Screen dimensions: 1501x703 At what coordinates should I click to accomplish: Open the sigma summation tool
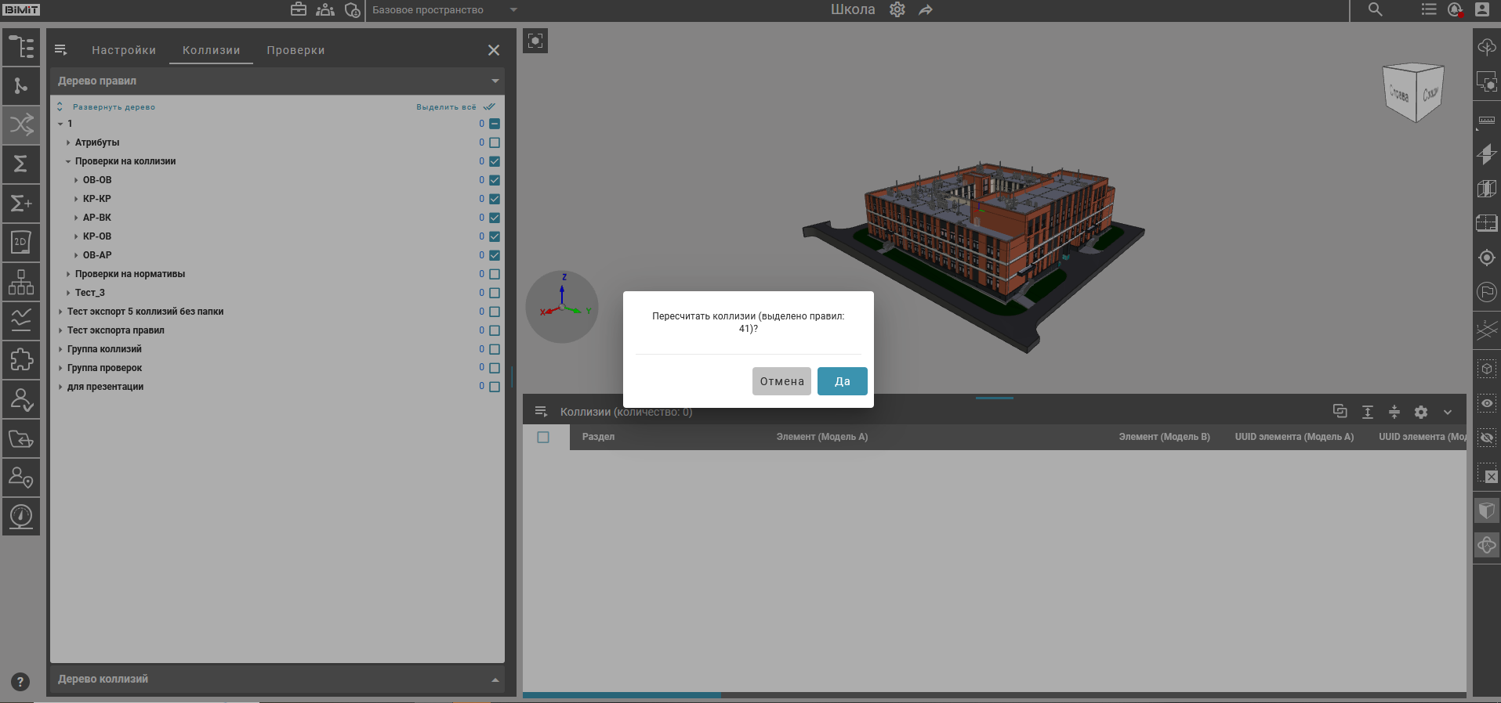(x=21, y=164)
